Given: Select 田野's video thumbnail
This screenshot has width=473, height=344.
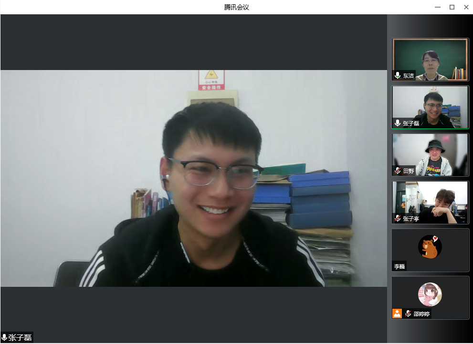Looking at the screenshot, I should click(430, 153).
